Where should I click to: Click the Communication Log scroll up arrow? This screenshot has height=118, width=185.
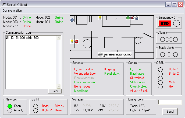point(59,38)
